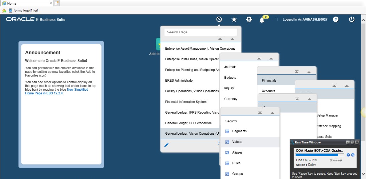The height and width of the screenshot is (179, 366).
Task: Click the pencil edit icon in Navigator
Action: coord(166,145)
